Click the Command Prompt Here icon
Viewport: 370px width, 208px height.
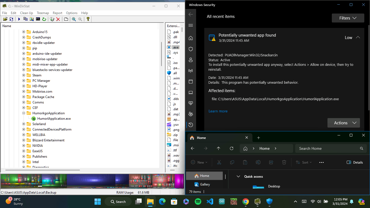(38, 19)
